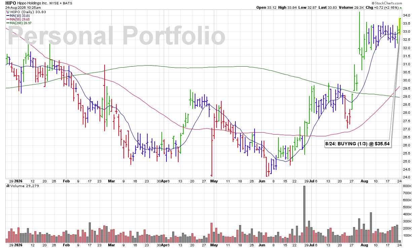Click the MA(10) 33.01 legend entry
This screenshot has width=417, height=248.
click(20, 15)
